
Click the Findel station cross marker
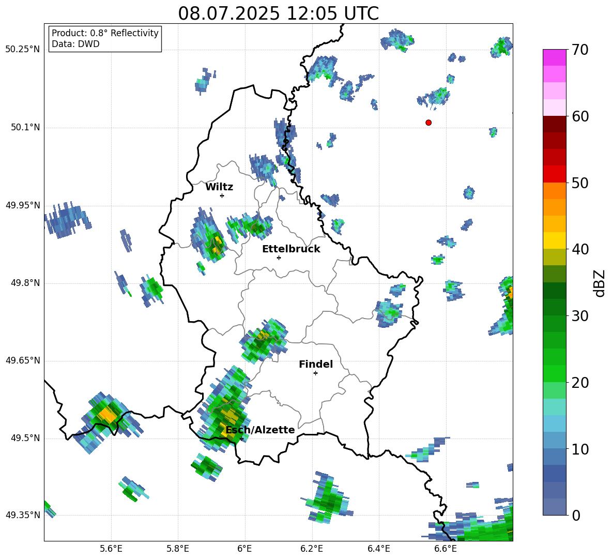(315, 373)
